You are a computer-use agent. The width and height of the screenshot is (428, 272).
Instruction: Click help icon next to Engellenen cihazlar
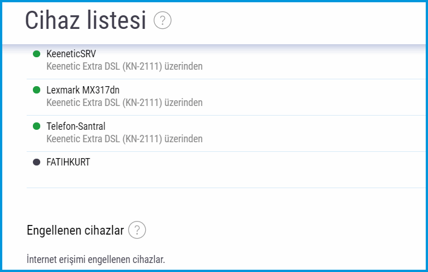(137, 231)
